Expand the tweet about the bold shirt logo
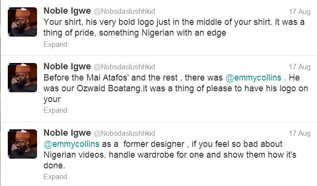 pyautogui.click(x=55, y=44)
